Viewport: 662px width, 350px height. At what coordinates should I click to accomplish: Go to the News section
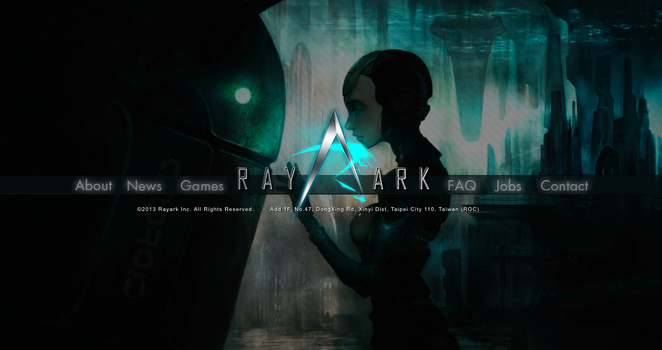pyautogui.click(x=144, y=186)
